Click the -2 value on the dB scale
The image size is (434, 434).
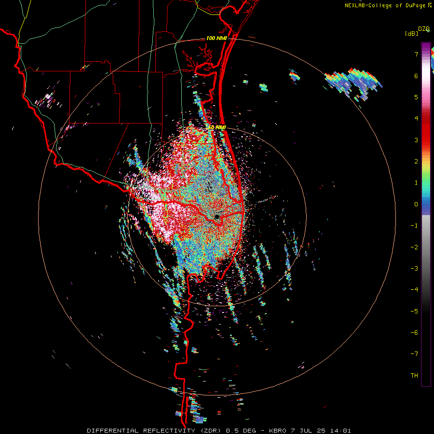click(x=414, y=247)
